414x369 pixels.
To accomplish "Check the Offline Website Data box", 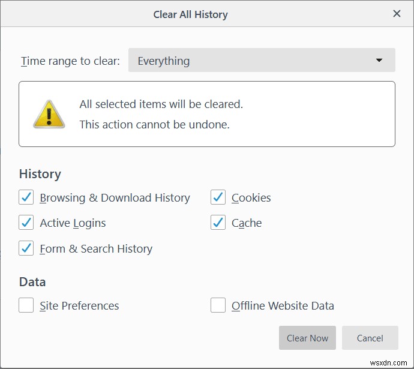I will tap(218, 305).
